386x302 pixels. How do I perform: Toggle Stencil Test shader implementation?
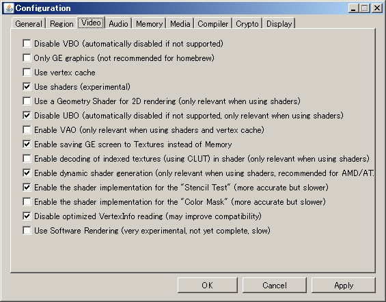(27, 187)
